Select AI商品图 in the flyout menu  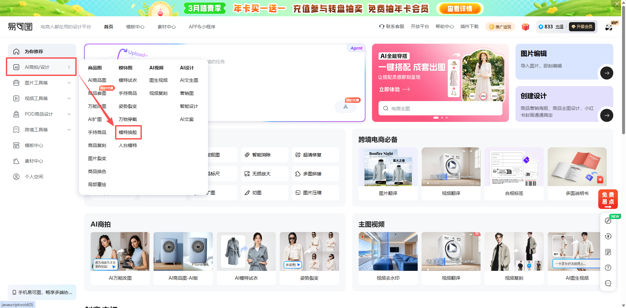click(x=97, y=80)
